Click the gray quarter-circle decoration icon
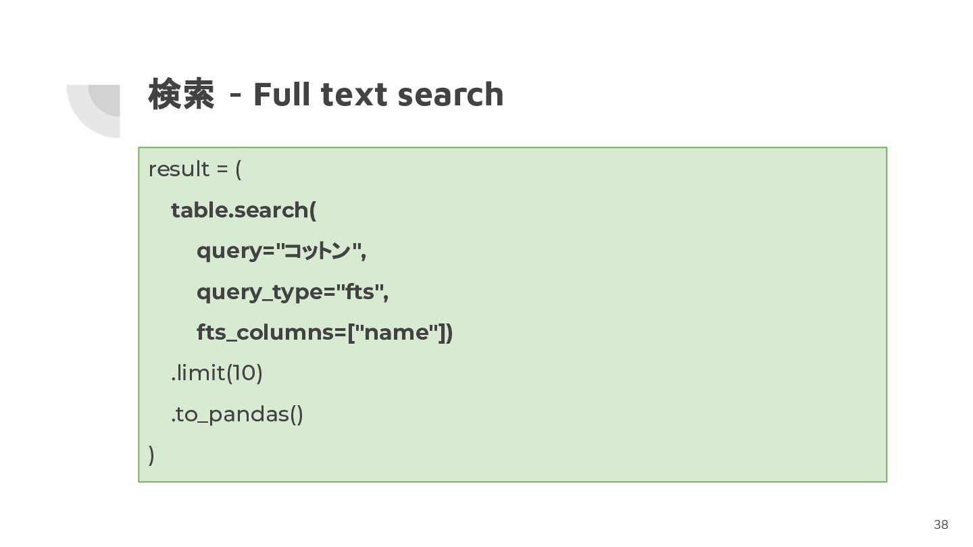973x547 pixels. pyautogui.click(x=93, y=111)
